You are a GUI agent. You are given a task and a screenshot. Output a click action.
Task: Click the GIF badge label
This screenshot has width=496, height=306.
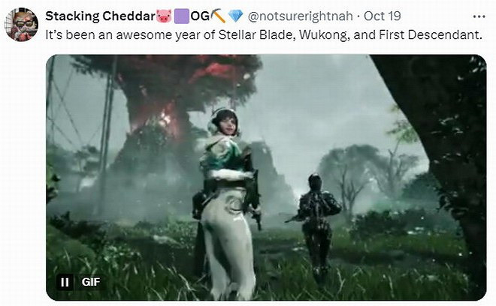91,282
